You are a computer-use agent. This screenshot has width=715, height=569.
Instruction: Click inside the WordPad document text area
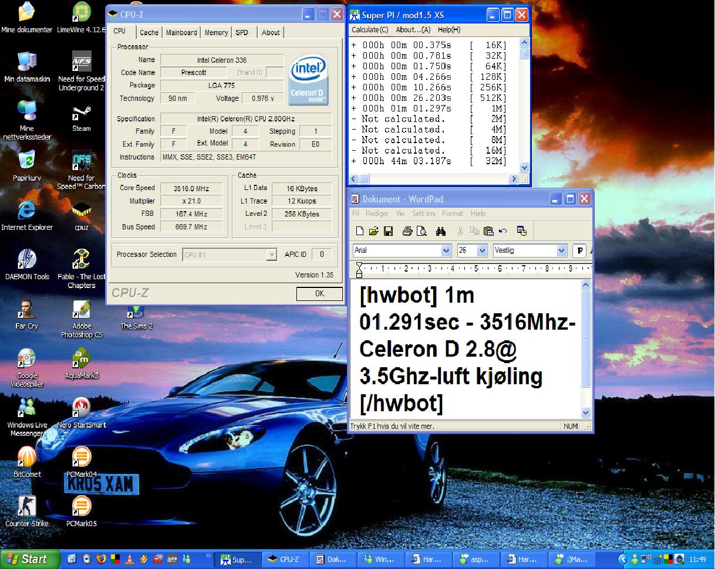(465, 349)
